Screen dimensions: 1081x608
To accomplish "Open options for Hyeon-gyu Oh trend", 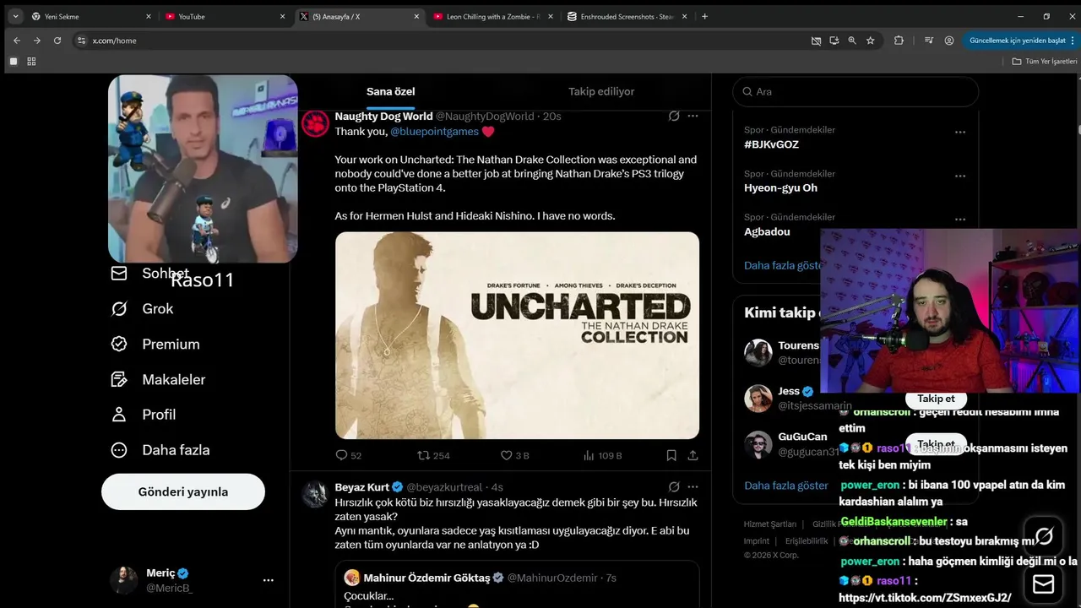I will (960, 176).
